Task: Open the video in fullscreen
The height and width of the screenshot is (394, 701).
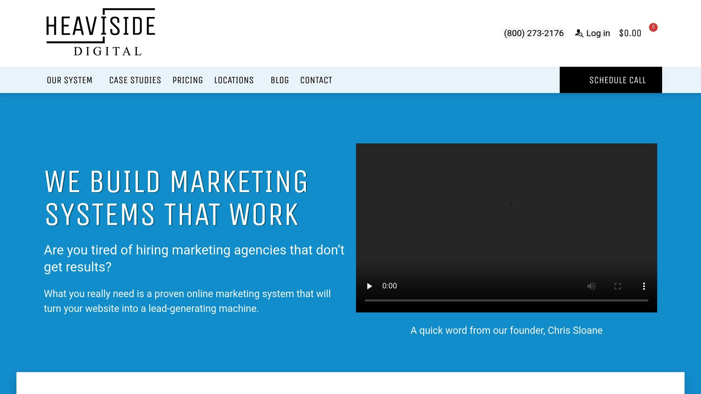Action: (617, 286)
